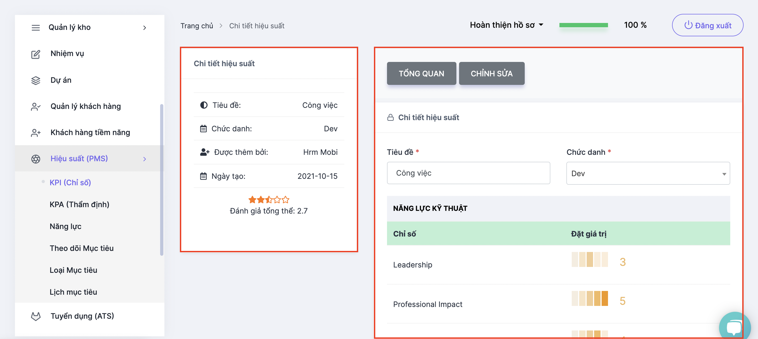Select KPA (Thẩm định) submenu item
The height and width of the screenshot is (339, 758).
(80, 204)
